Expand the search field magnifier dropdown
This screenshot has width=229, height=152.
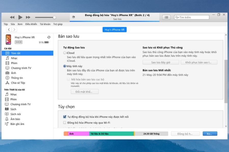point(177,17)
